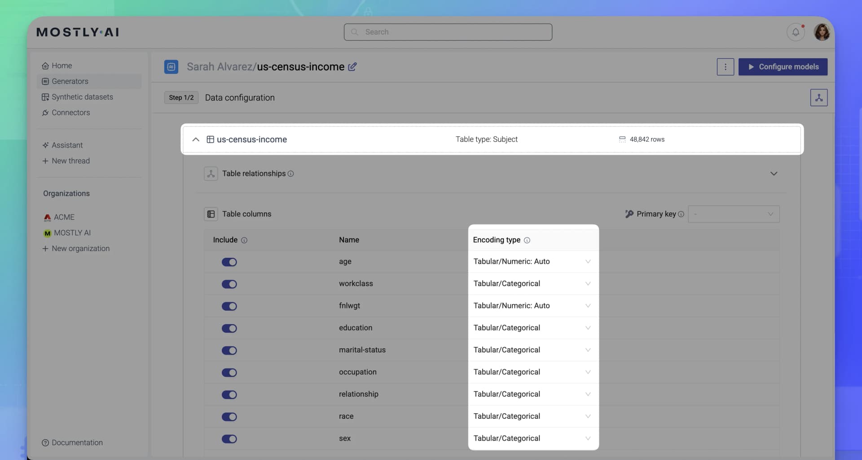The width and height of the screenshot is (862, 460).
Task: Click the table relationships icon in top right
Action: pos(818,97)
